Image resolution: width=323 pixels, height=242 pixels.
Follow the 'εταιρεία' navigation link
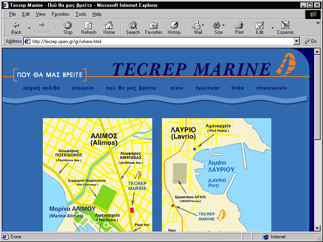tap(83, 88)
